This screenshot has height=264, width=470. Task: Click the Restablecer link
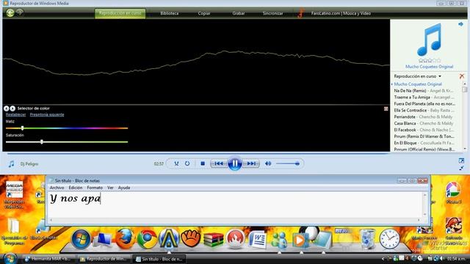[15, 114]
